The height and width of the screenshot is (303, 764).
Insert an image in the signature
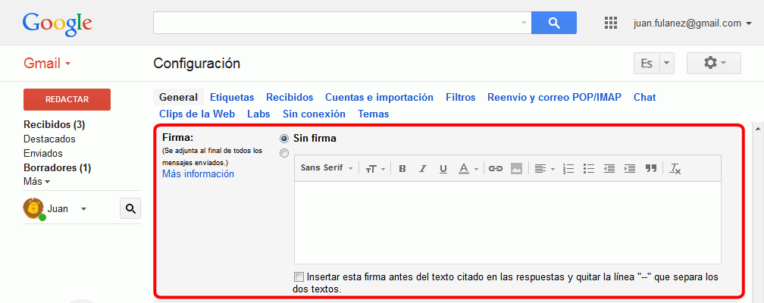(516, 169)
